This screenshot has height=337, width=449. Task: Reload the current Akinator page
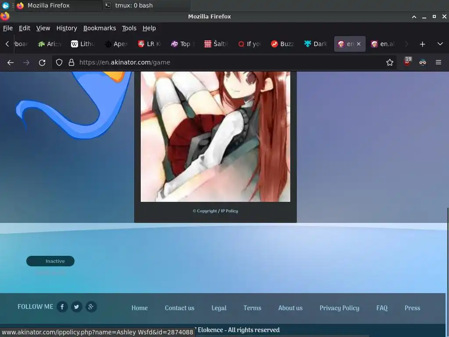[x=42, y=62]
